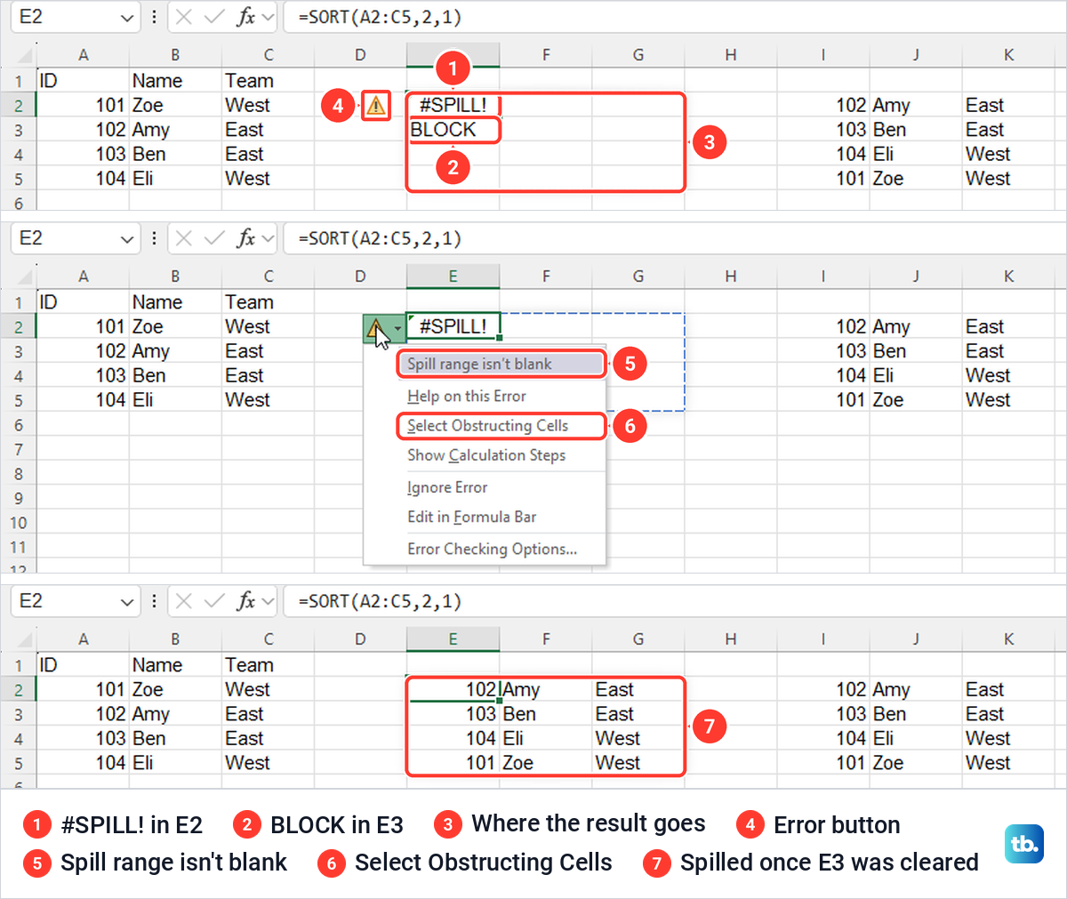Click the SORT formula text in middle screenshot
Image resolution: width=1067 pixels, height=899 pixels.
[380, 238]
